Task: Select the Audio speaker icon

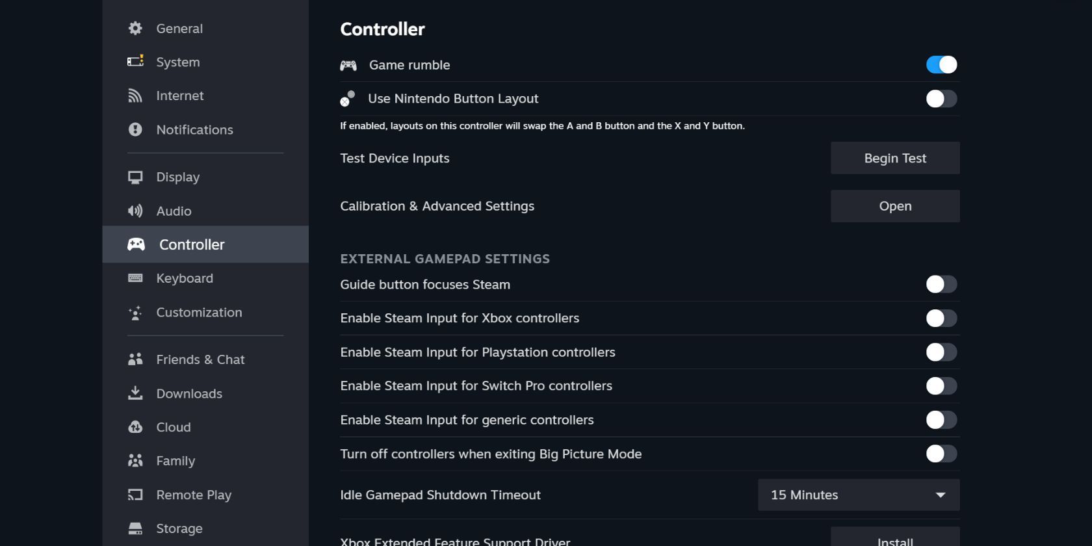Action: pos(135,211)
